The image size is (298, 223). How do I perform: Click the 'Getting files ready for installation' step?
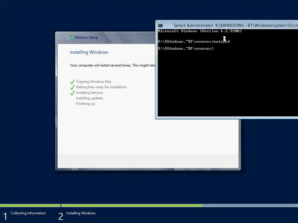101,87
